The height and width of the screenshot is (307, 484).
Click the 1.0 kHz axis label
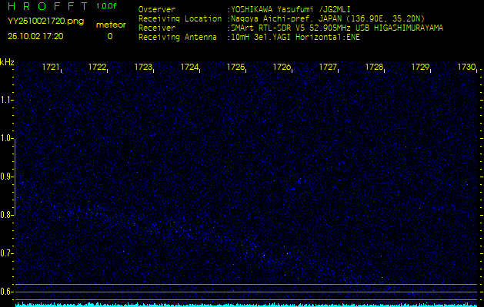point(5,139)
